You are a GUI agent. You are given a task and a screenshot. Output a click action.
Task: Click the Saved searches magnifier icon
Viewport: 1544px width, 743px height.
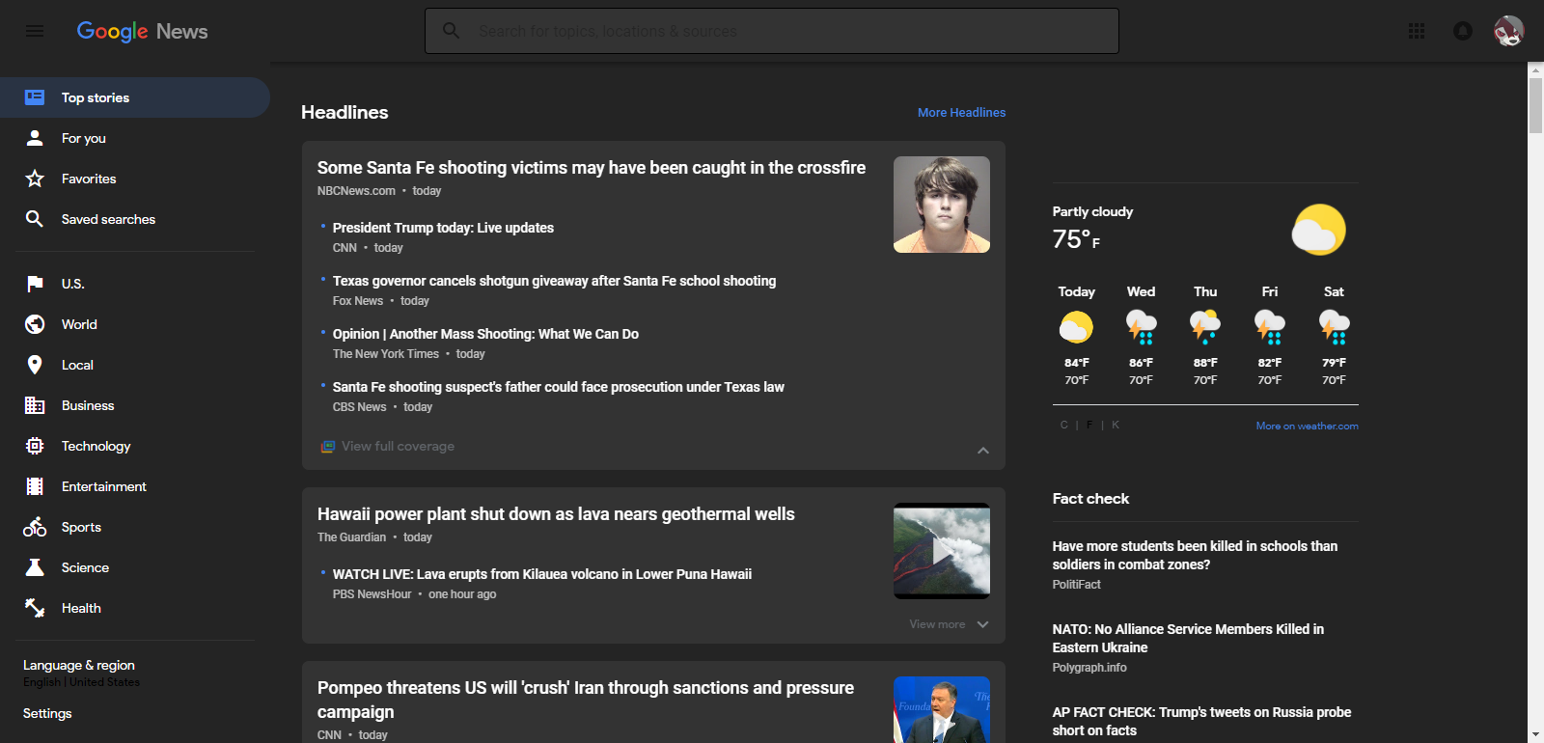click(x=35, y=219)
